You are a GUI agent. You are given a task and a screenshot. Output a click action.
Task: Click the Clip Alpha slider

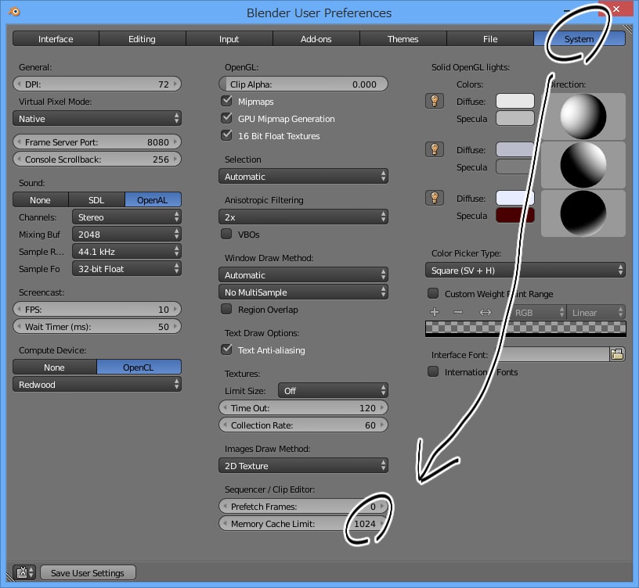coord(303,84)
